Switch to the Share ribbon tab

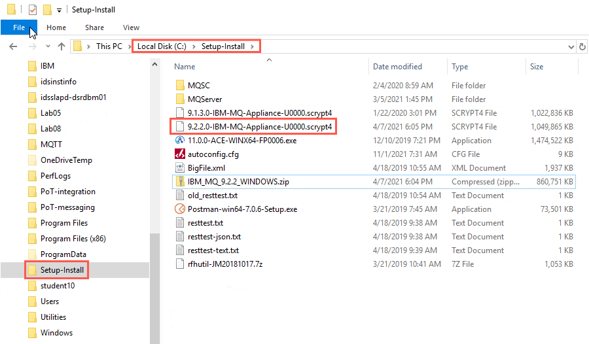[x=94, y=27]
